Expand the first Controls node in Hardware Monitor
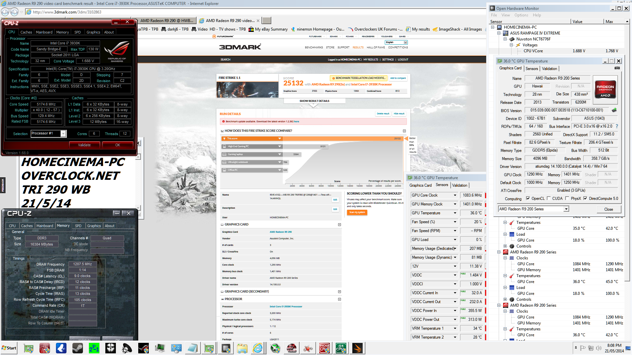The height and width of the screenshot is (355, 632). click(x=505, y=246)
